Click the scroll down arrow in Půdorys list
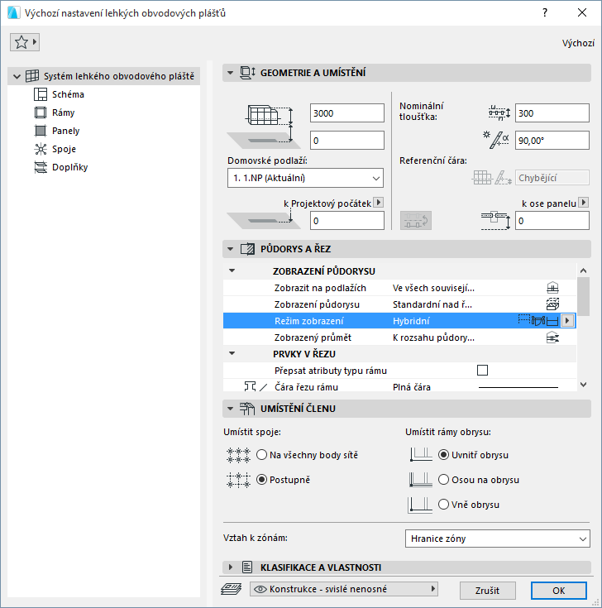This screenshot has width=602, height=608. click(x=583, y=385)
